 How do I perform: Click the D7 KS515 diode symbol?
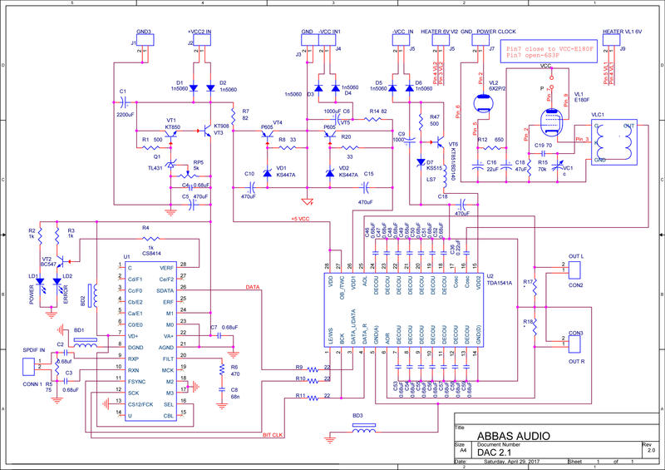click(421, 162)
